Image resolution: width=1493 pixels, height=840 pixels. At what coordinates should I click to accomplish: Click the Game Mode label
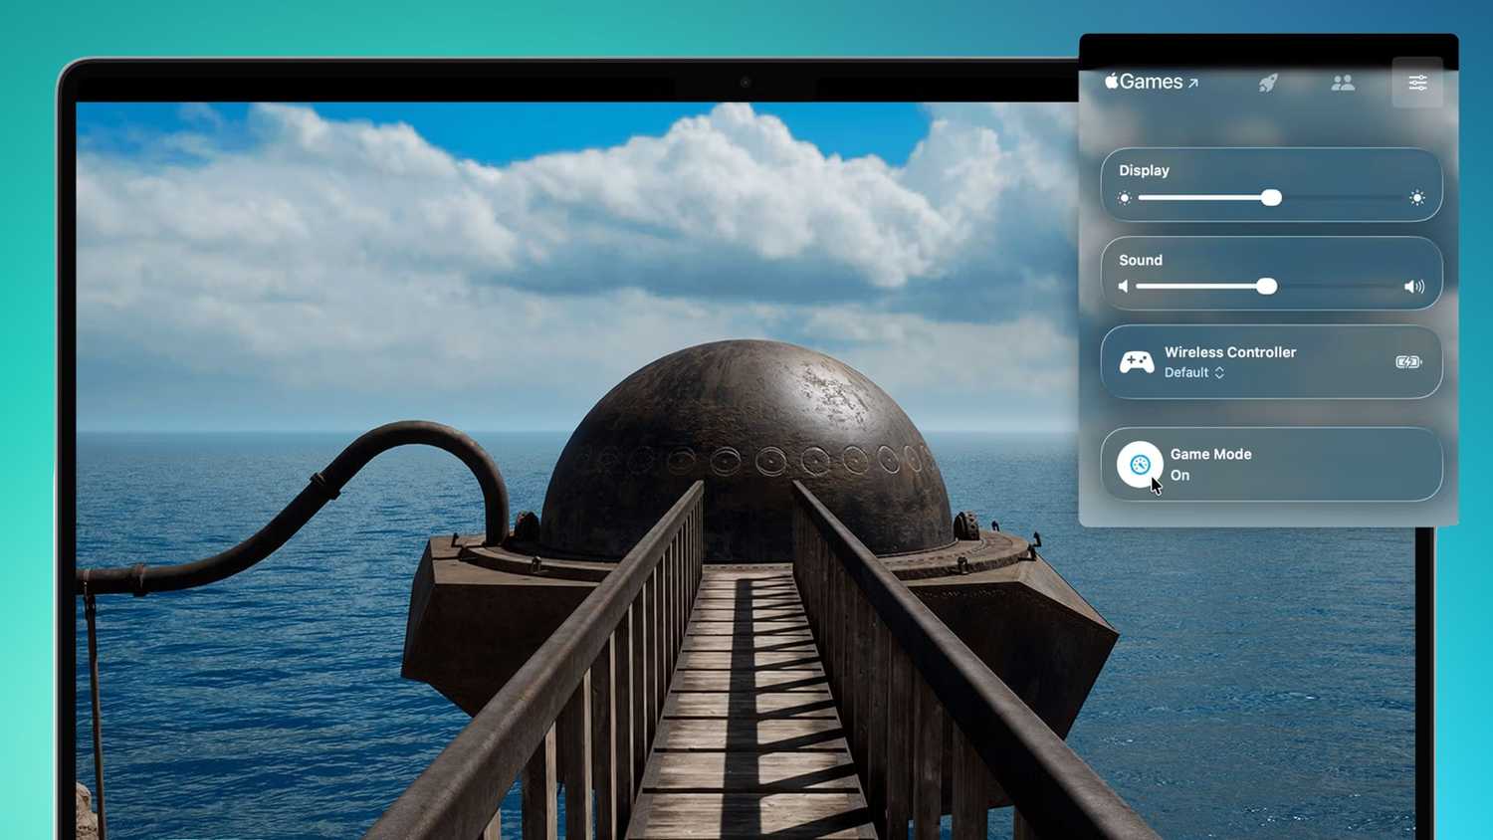click(1210, 454)
